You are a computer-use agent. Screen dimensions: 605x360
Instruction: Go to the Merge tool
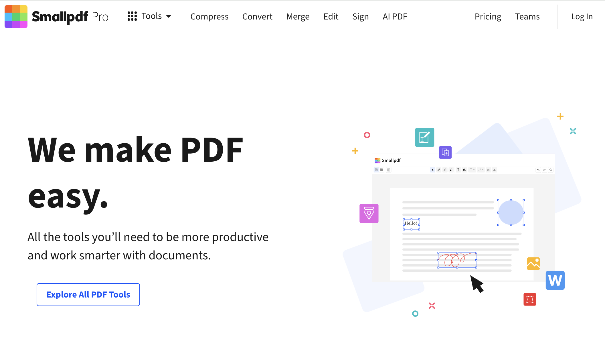tap(298, 17)
